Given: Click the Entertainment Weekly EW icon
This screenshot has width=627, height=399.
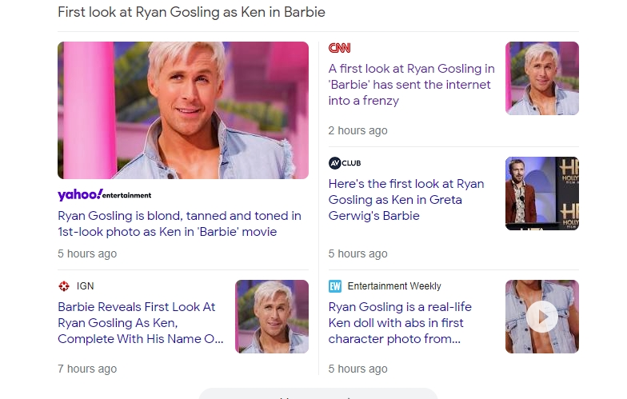Looking at the screenshot, I should click(x=335, y=286).
